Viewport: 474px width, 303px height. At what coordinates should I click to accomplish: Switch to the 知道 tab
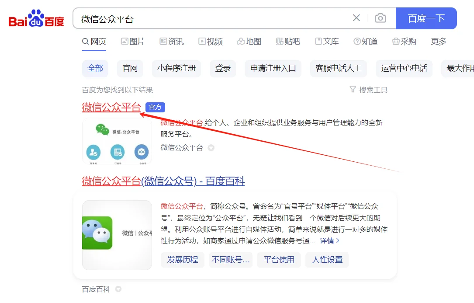pos(366,42)
